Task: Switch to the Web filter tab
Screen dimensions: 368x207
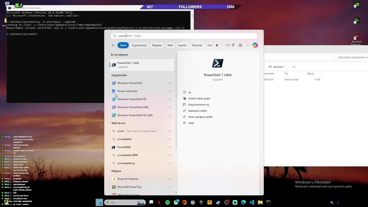Action: pos(170,45)
